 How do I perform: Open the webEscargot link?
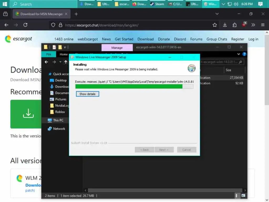coord(88,39)
